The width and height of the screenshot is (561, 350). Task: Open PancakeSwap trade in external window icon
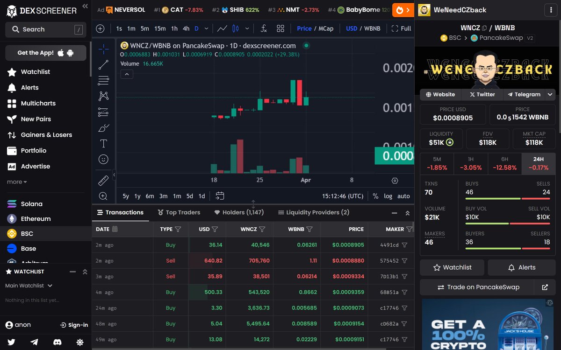click(x=545, y=287)
